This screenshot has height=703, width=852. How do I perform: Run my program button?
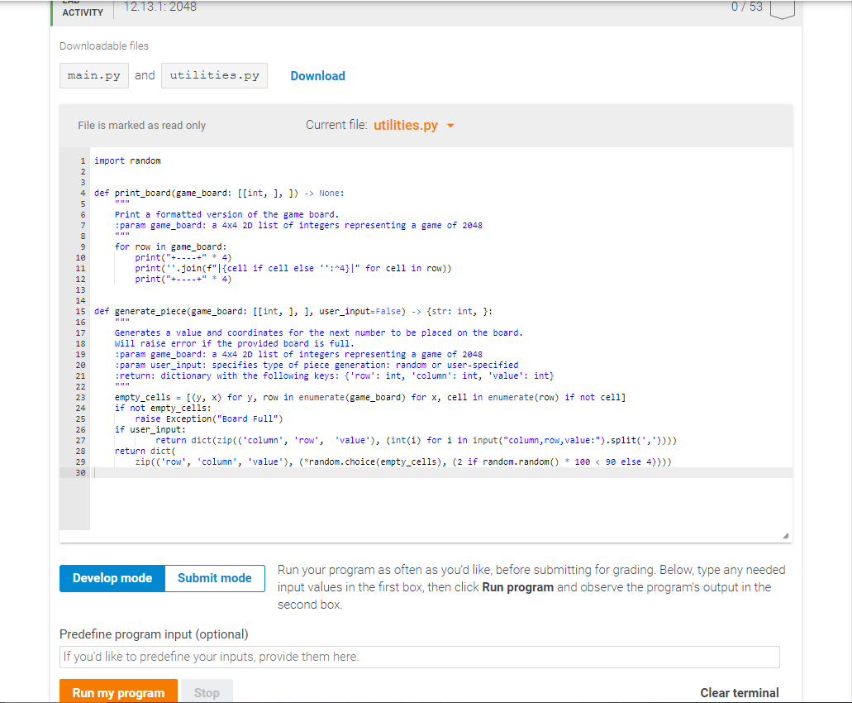coord(118,691)
